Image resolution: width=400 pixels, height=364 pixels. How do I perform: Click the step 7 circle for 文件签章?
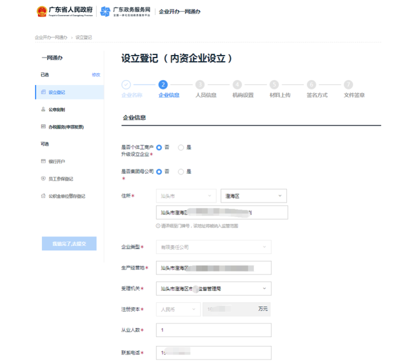[348, 84]
